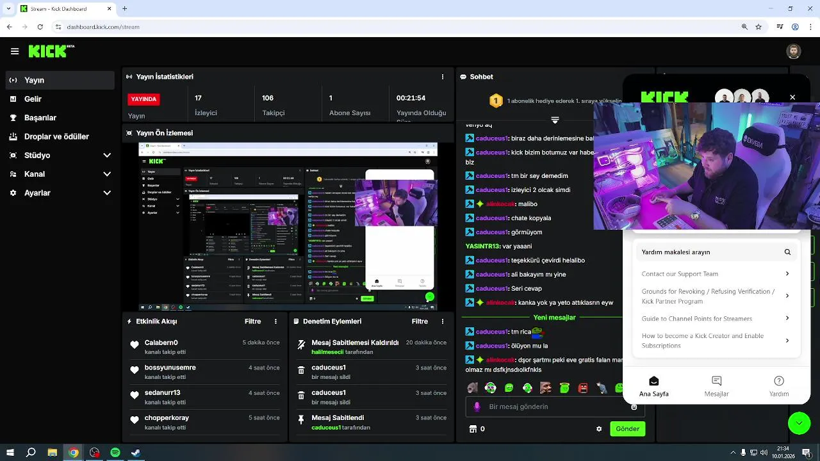Image resolution: width=820 pixels, height=461 pixels.
Task: Click the collapse chat icon below gift banner
Action: [555, 120]
